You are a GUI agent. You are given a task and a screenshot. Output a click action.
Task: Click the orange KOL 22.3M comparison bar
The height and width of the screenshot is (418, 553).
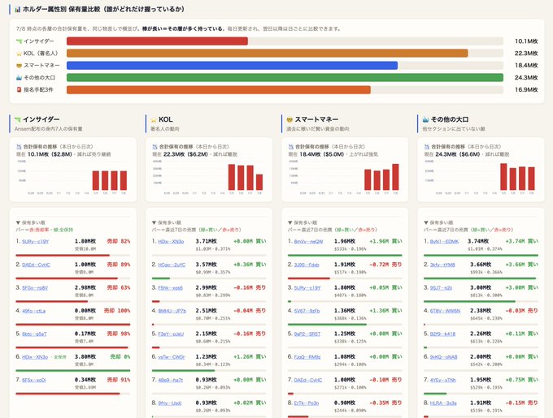tap(268, 54)
